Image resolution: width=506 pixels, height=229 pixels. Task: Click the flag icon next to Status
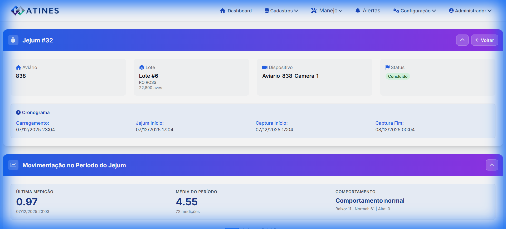click(387, 67)
